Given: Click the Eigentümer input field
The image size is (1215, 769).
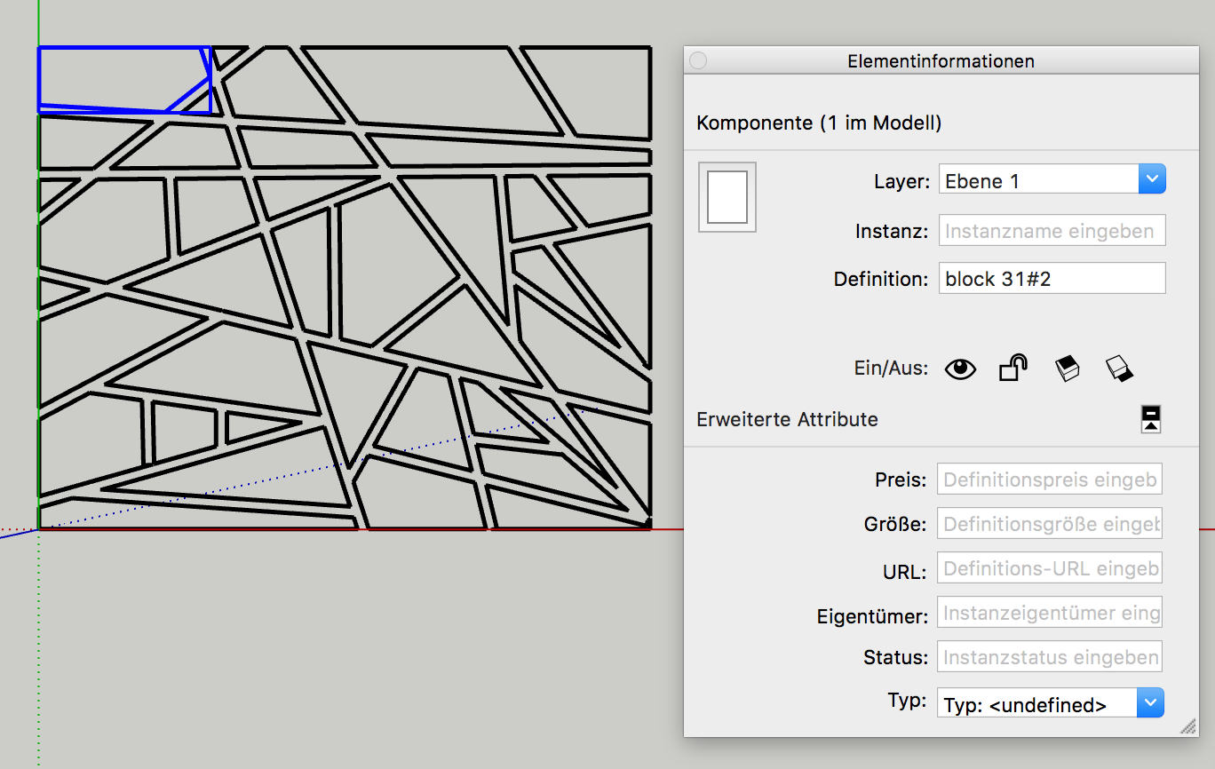Looking at the screenshot, I should coord(1049,613).
